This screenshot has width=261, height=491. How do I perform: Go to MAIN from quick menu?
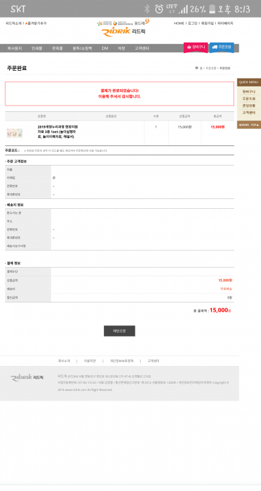tap(244, 125)
